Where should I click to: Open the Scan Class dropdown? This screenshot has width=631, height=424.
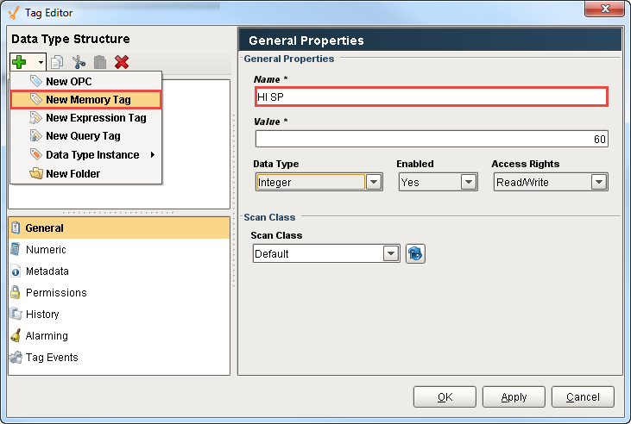(x=391, y=254)
